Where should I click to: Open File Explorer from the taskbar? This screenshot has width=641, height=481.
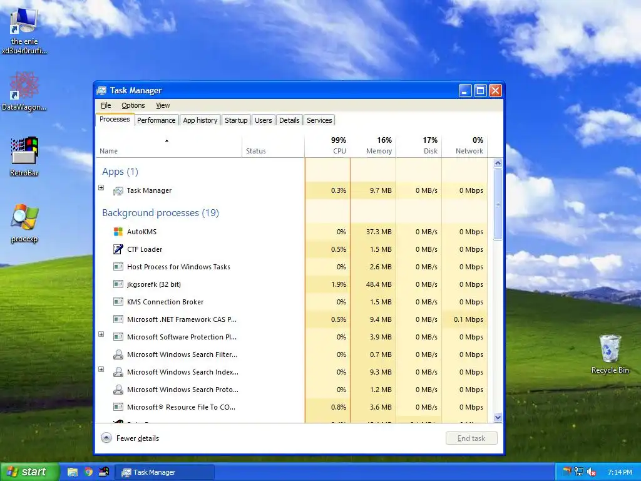click(73, 472)
